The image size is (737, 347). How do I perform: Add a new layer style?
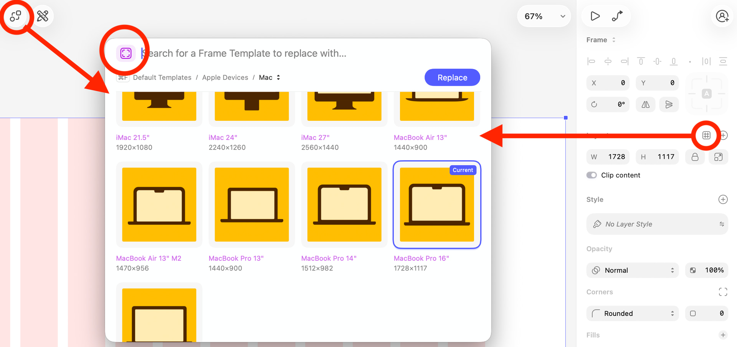click(x=723, y=199)
